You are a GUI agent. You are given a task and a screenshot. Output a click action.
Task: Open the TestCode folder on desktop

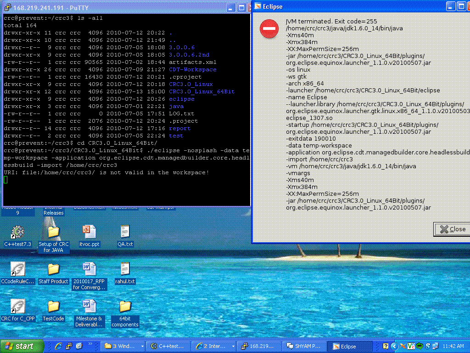pyautogui.click(x=53, y=307)
